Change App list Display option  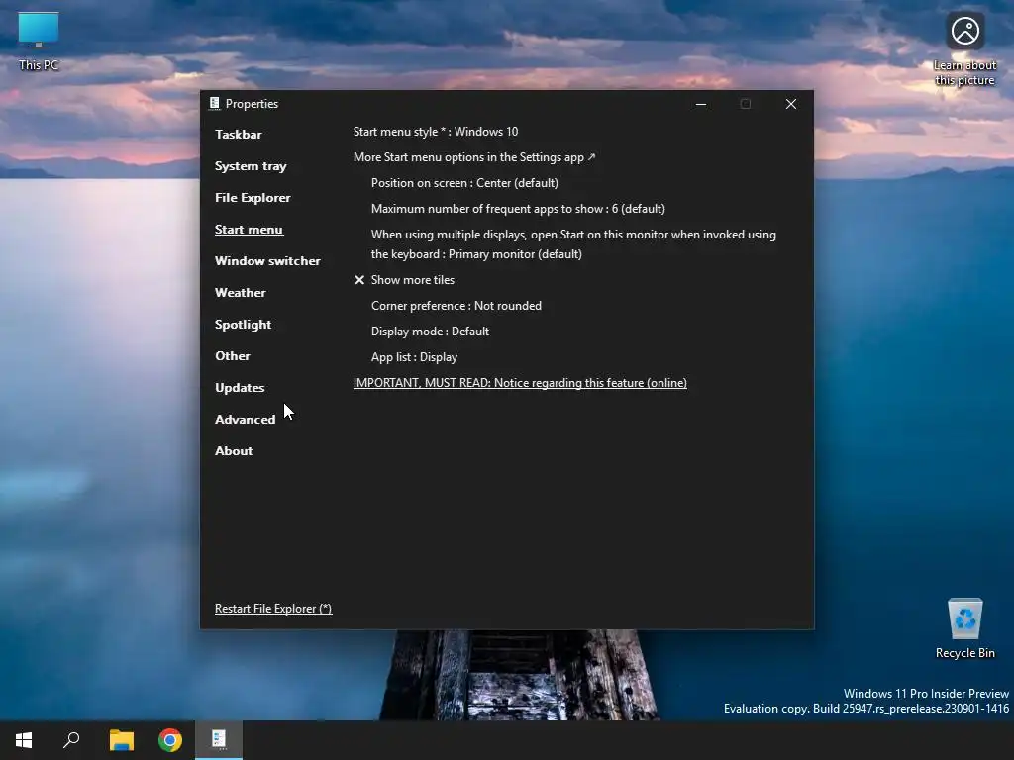[x=414, y=357]
